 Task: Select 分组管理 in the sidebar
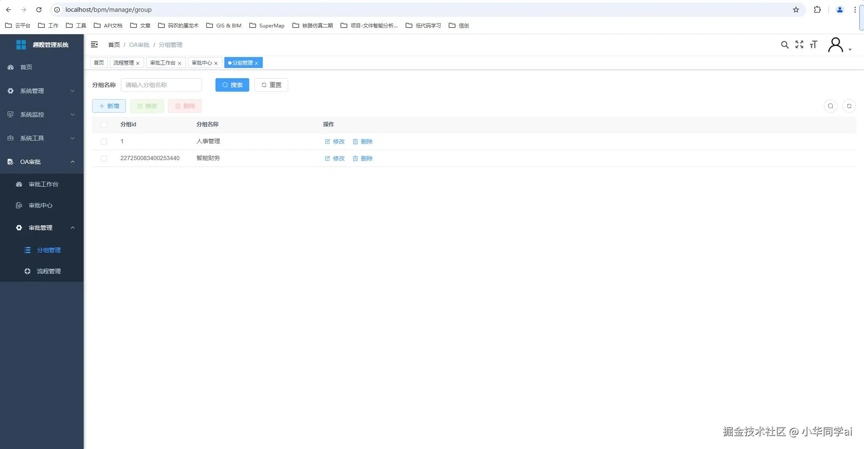coord(42,250)
